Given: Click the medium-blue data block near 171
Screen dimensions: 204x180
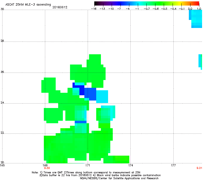Looking at the screenshot, I should [x=90, y=94].
